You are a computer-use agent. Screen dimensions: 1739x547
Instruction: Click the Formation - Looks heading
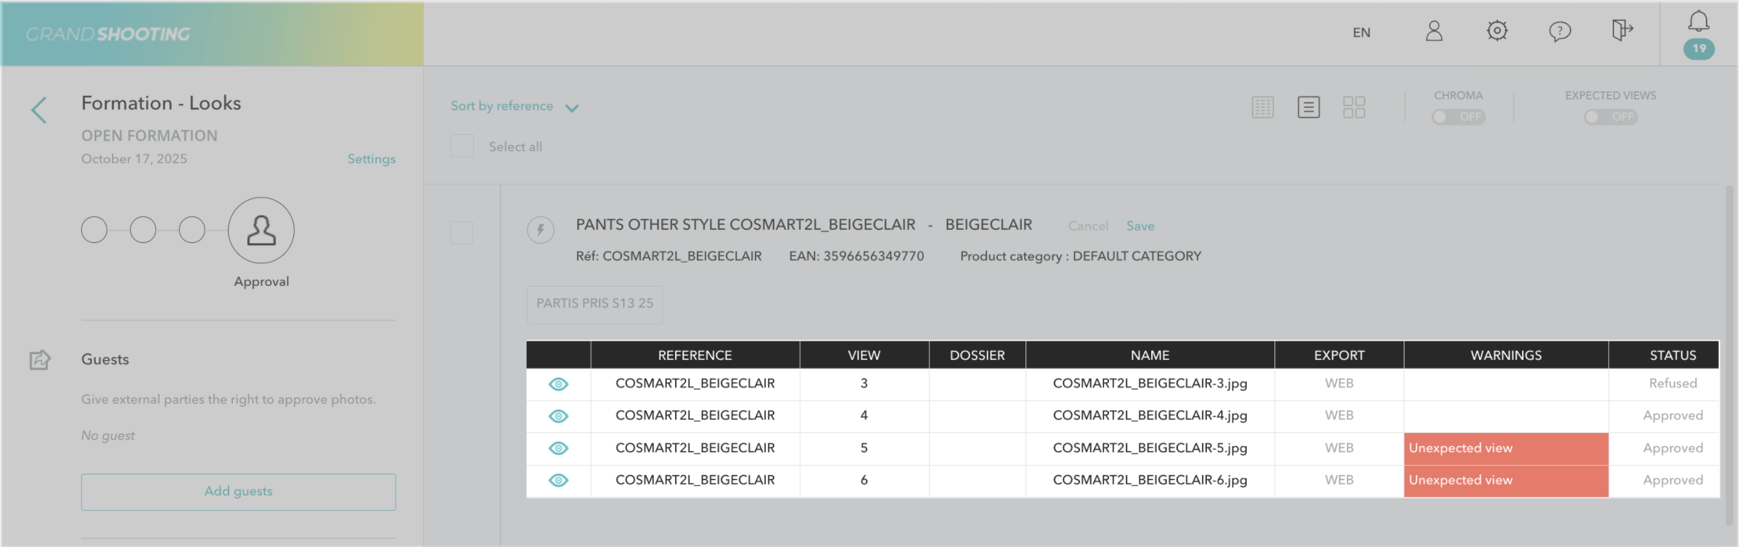pyautogui.click(x=161, y=103)
